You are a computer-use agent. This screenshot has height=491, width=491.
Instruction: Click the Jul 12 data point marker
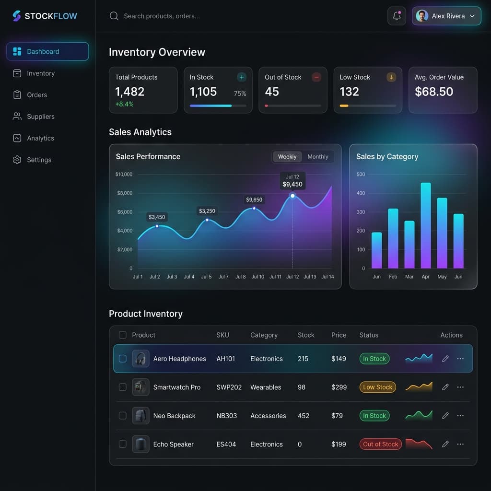tap(292, 196)
